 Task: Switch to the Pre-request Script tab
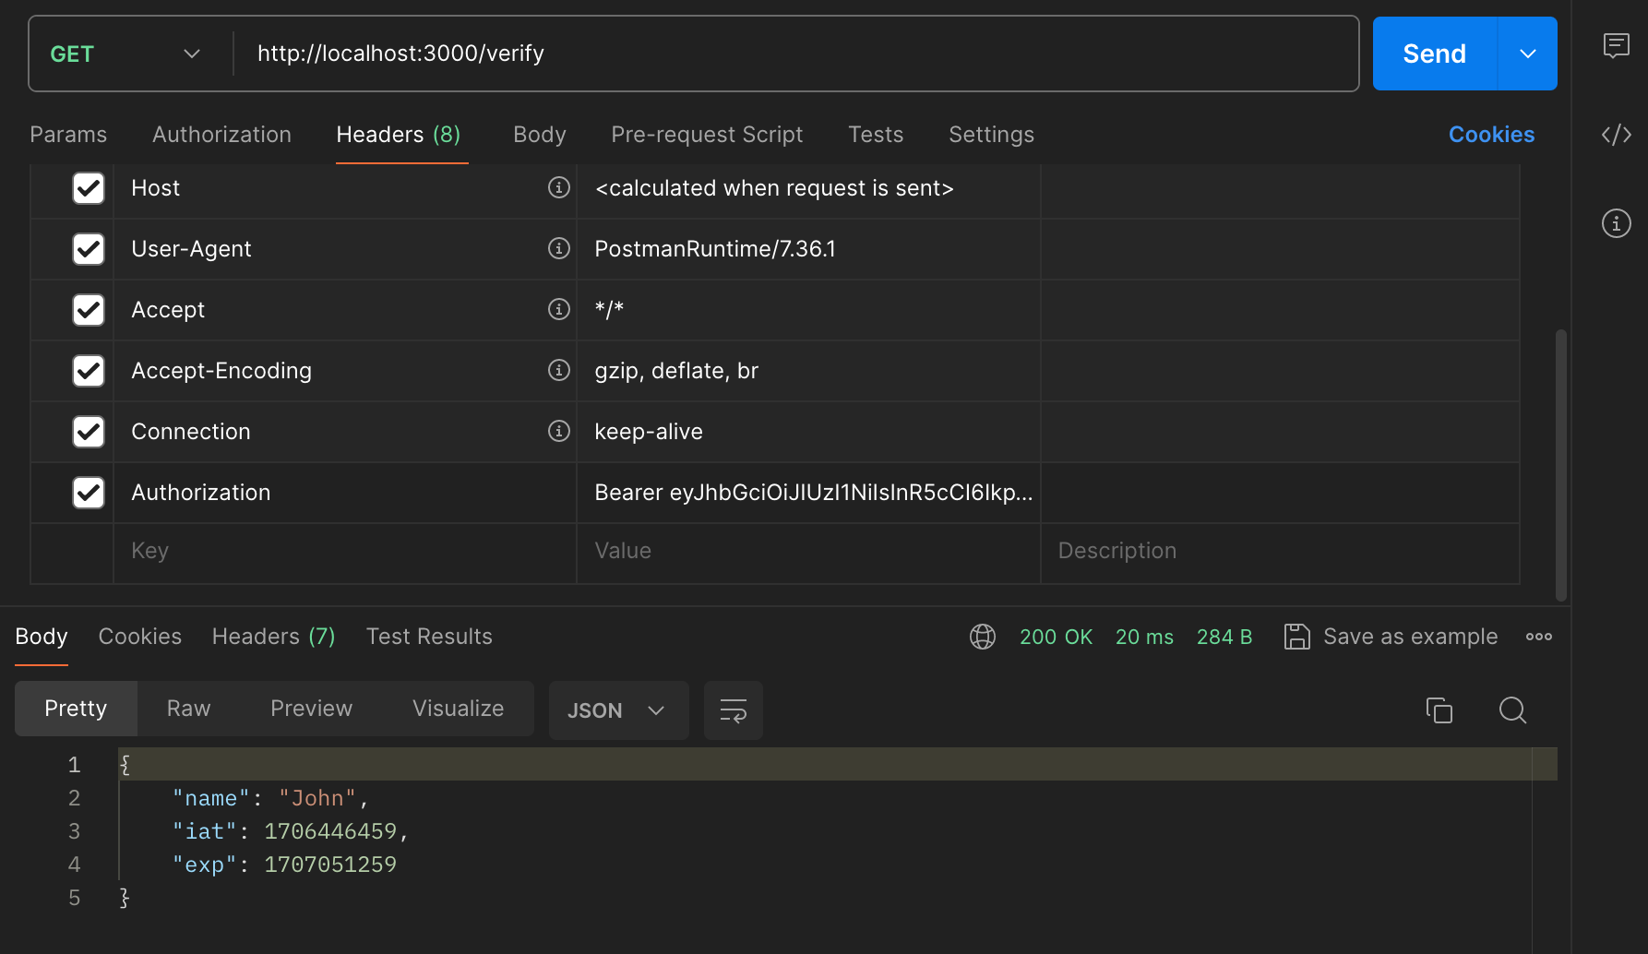[x=707, y=135]
